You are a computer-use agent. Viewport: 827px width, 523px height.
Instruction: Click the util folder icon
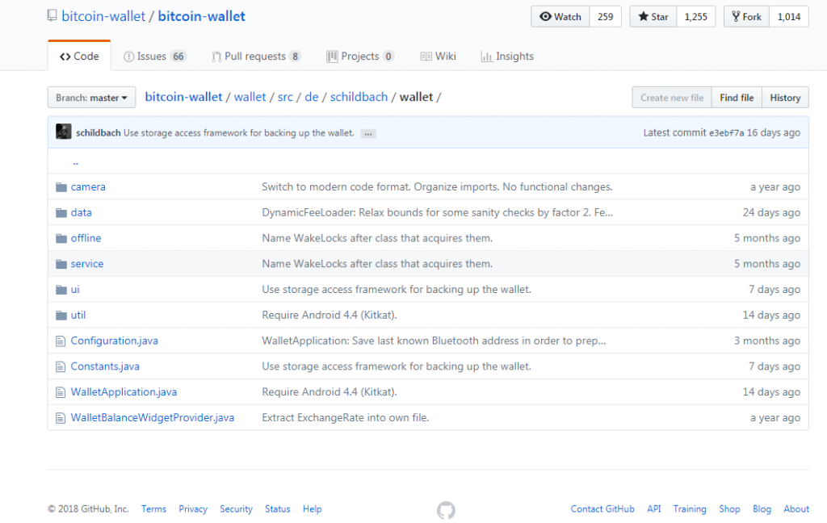point(61,316)
